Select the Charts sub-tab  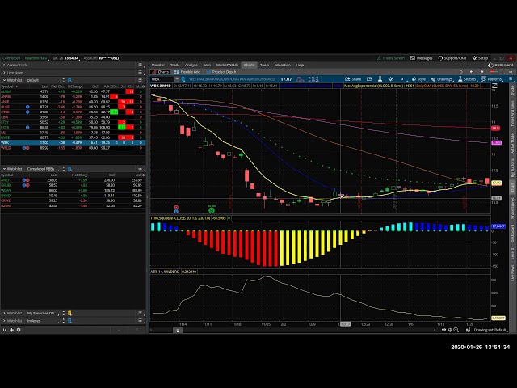(x=161, y=72)
